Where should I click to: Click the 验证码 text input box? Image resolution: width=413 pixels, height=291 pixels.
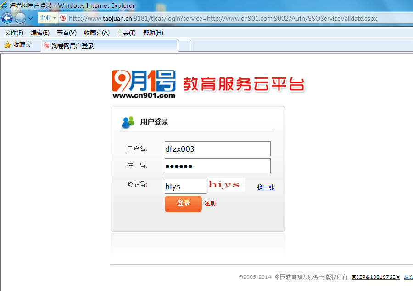[185, 187]
